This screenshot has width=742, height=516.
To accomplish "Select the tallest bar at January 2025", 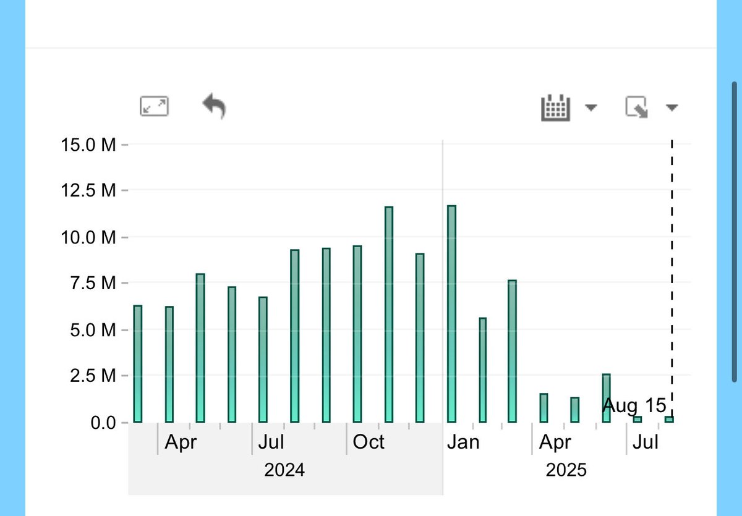I will (x=451, y=314).
